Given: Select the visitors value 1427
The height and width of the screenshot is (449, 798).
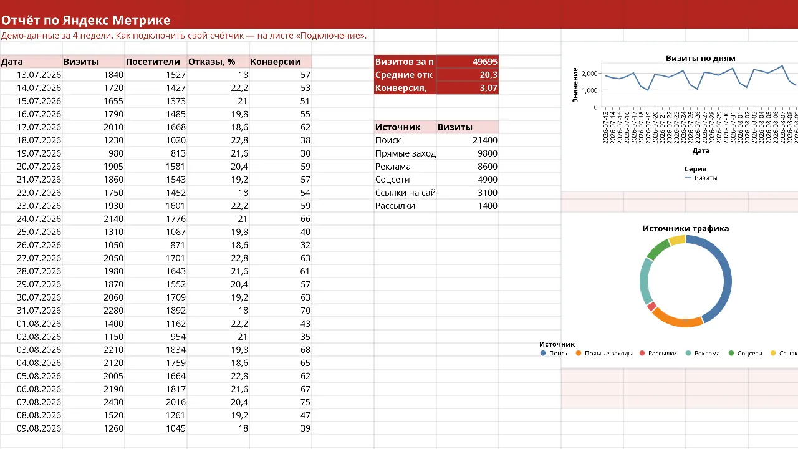Looking at the screenshot, I should [156, 88].
